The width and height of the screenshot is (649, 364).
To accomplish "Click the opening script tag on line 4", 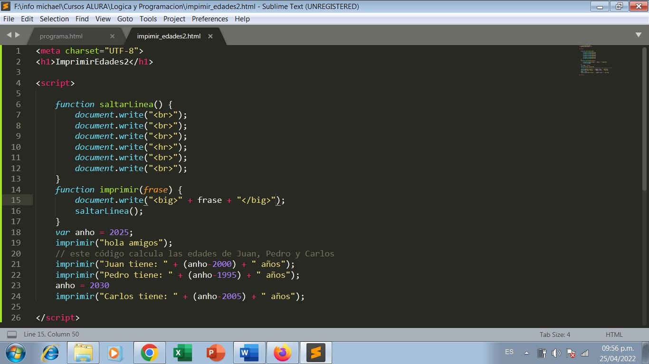I will 55,83.
